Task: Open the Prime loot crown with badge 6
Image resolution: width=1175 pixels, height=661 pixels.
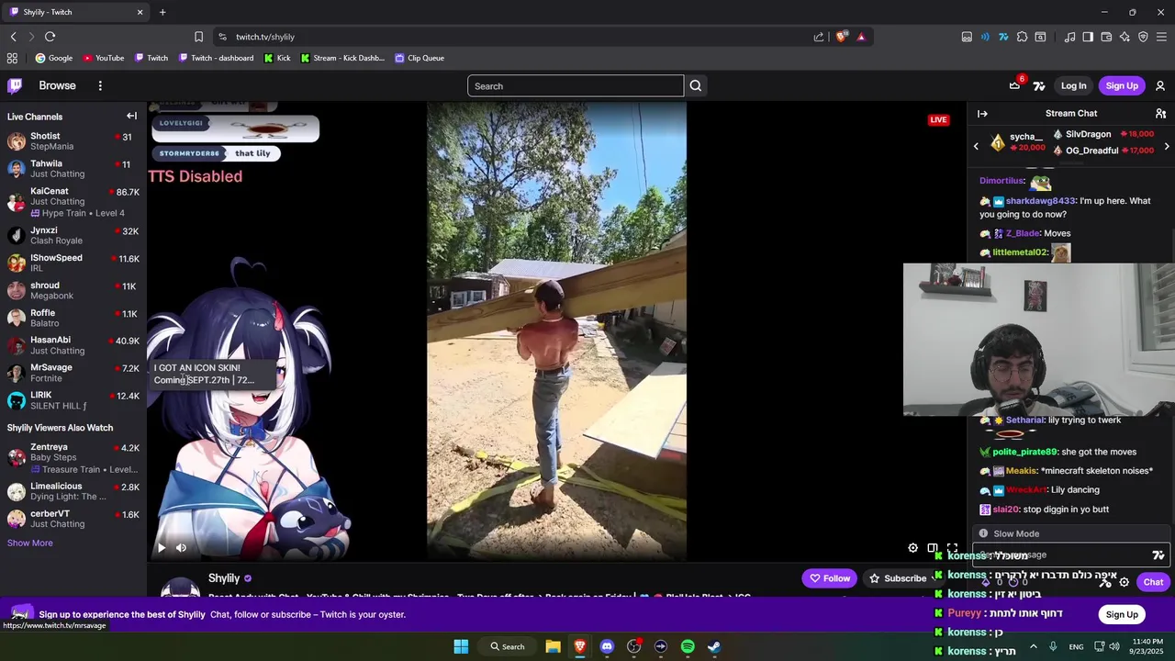Action: tap(1015, 85)
